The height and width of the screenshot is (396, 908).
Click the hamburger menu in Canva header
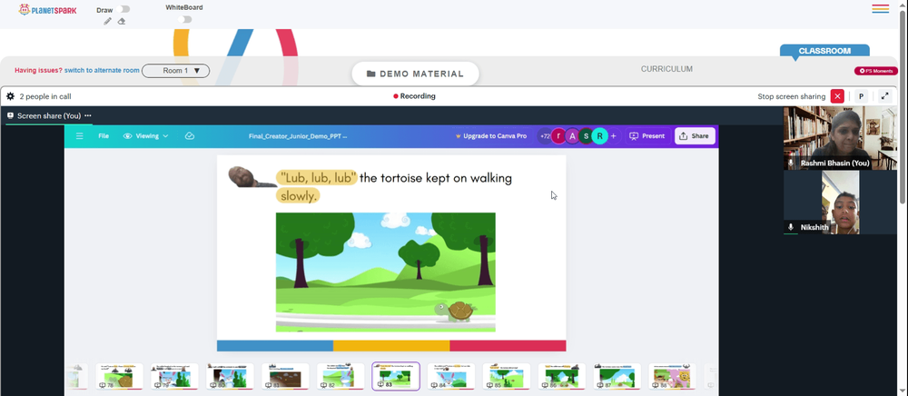[x=80, y=136]
